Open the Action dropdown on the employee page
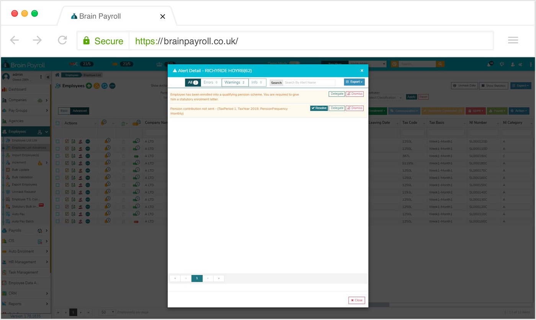The height and width of the screenshot is (320, 536). 519,111
